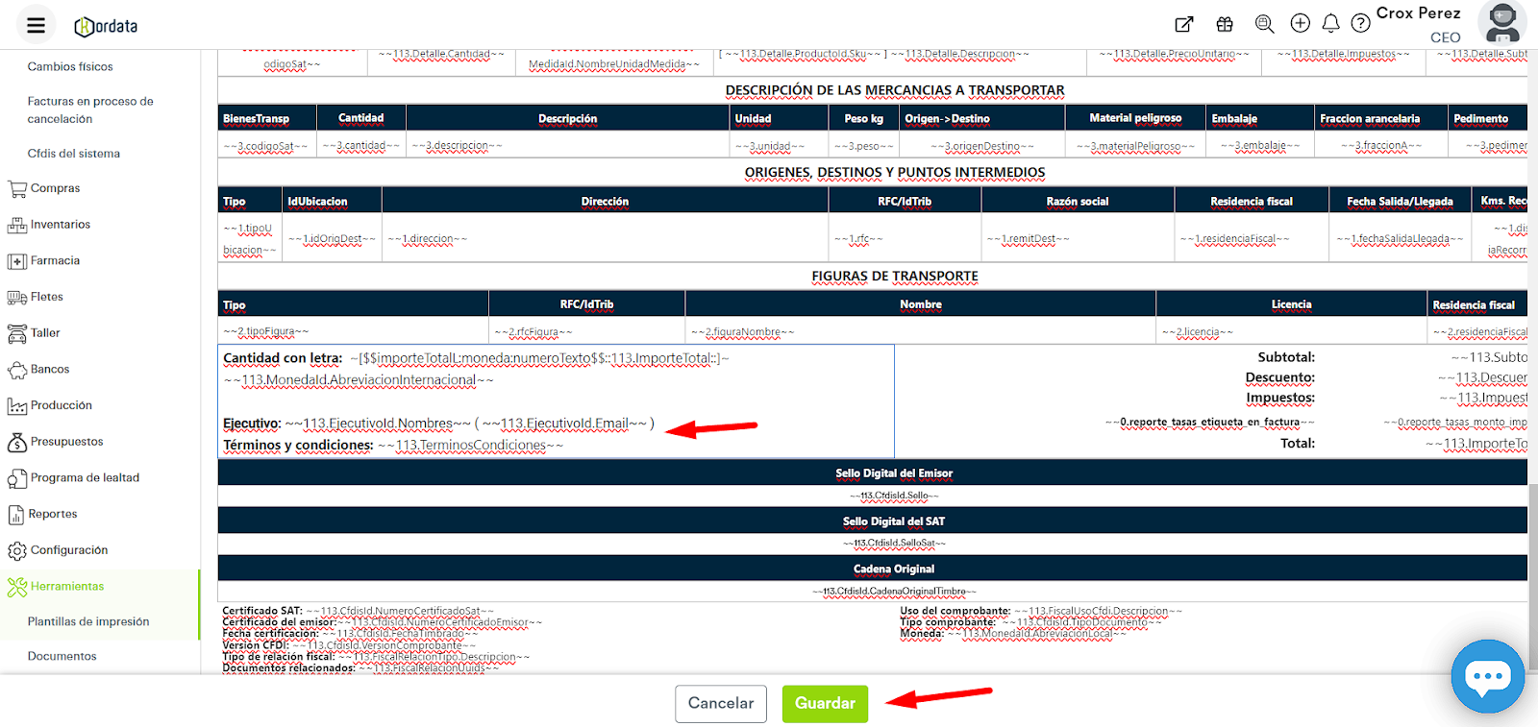The width and height of the screenshot is (1538, 727).
Task: Open the external link icon in header
Action: click(1184, 24)
